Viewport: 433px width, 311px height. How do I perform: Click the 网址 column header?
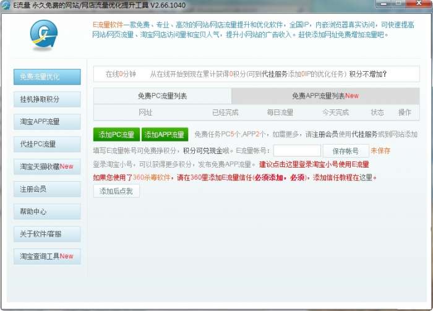click(145, 113)
